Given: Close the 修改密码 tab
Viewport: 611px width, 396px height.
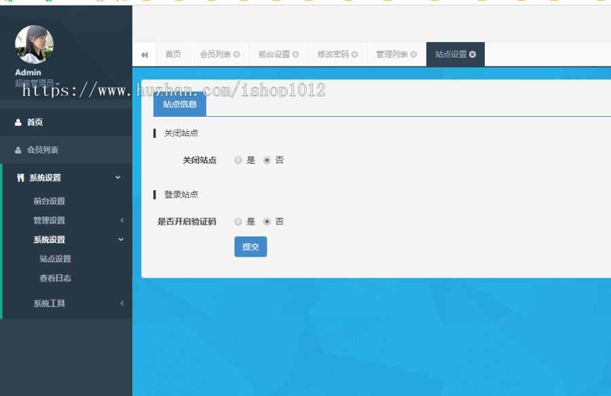Looking at the screenshot, I should [354, 54].
